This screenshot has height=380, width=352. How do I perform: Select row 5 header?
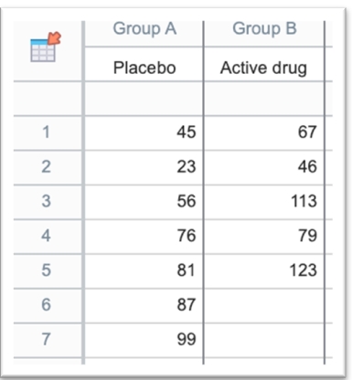[48, 271]
